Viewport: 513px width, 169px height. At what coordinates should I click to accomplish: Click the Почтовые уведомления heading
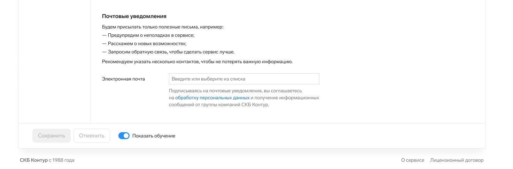[x=134, y=16]
